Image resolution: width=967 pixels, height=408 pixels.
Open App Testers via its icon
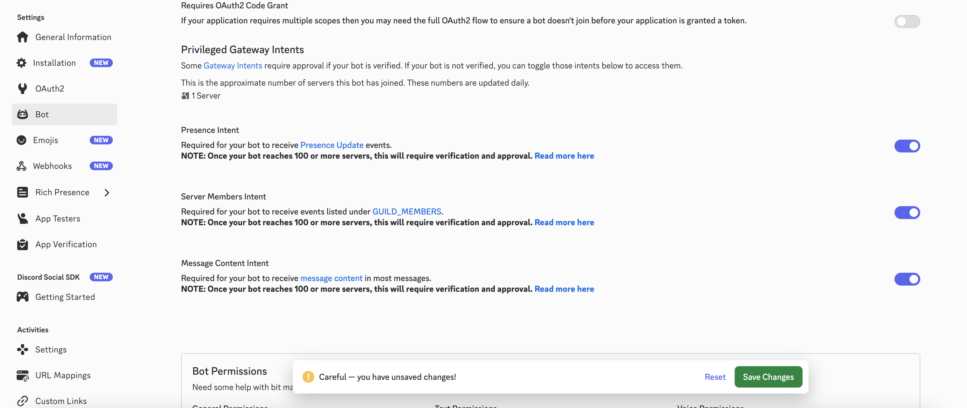point(23,218)
